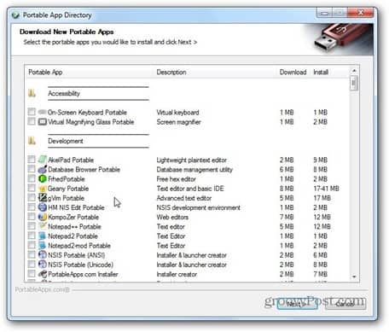The image size is (389, 332).
Task: Click the 'Free hex editor' description
Action: click(x=177, y=179)
